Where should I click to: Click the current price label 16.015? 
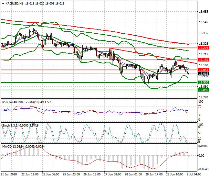(204, 74)
